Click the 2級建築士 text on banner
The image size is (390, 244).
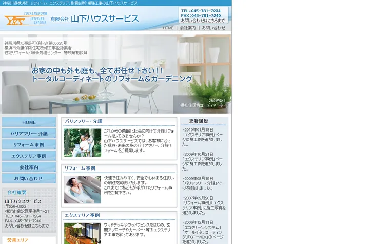218,100
